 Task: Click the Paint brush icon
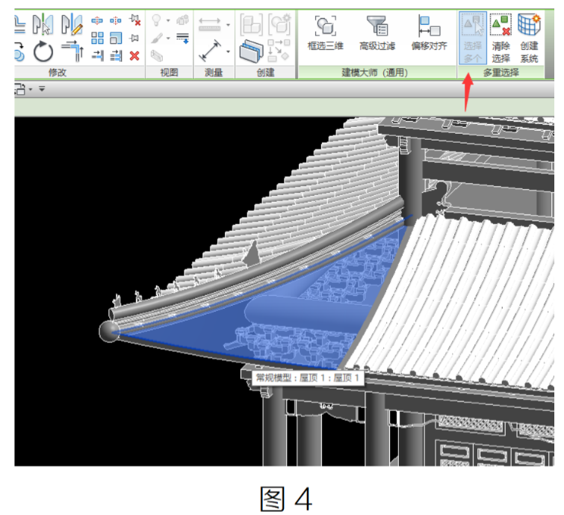point(156,38)
